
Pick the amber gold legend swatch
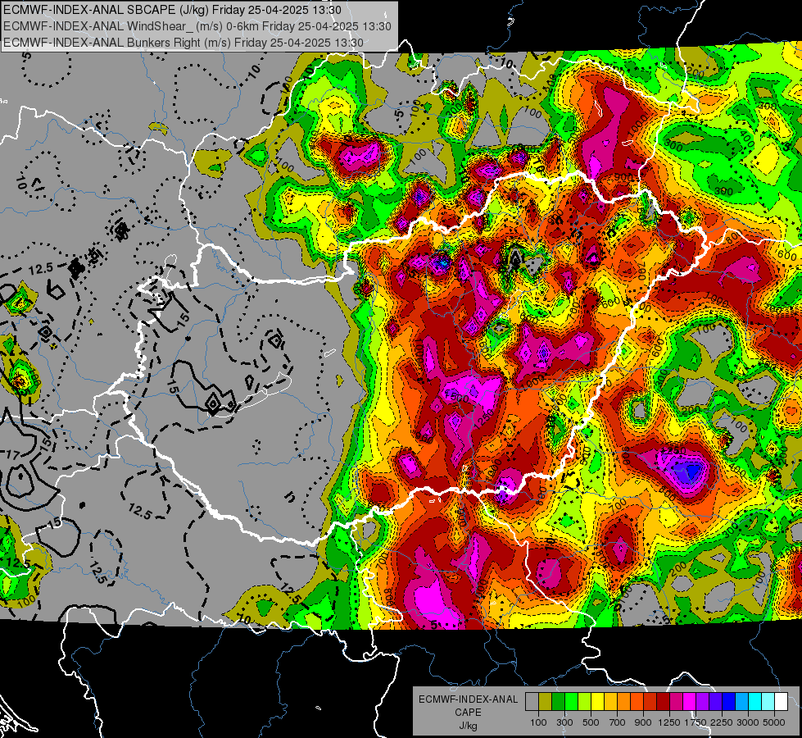[610, 702]
